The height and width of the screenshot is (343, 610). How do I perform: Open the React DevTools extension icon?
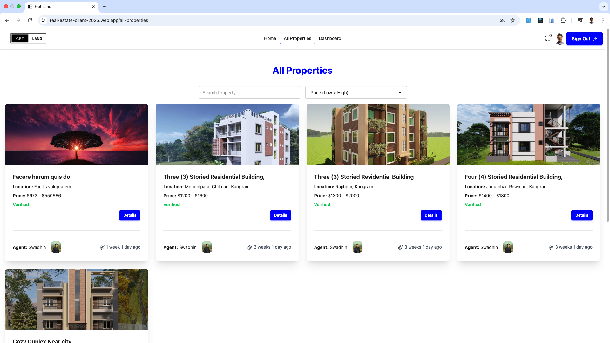(540, 20)
